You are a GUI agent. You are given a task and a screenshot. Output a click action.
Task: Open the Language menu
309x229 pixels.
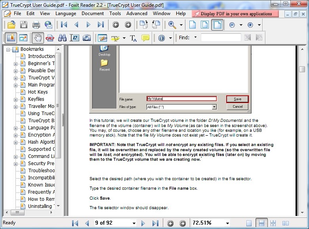[x=66, y=13]
